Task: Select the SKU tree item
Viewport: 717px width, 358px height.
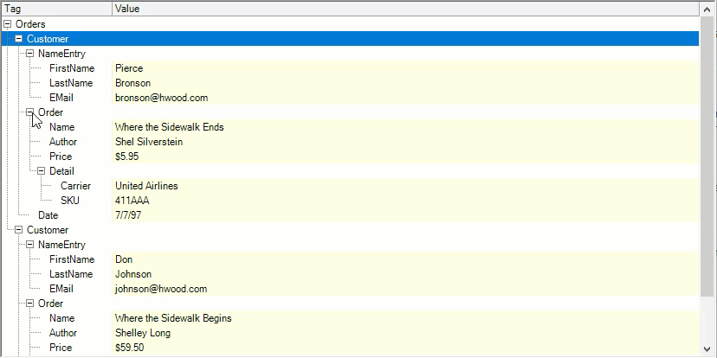Action: (x=69, y=201)
